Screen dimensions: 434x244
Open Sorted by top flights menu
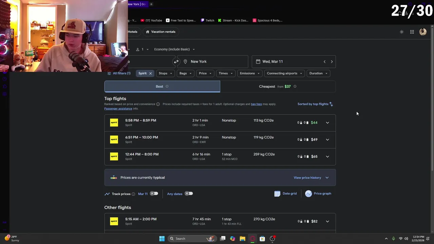coord(315,104)
